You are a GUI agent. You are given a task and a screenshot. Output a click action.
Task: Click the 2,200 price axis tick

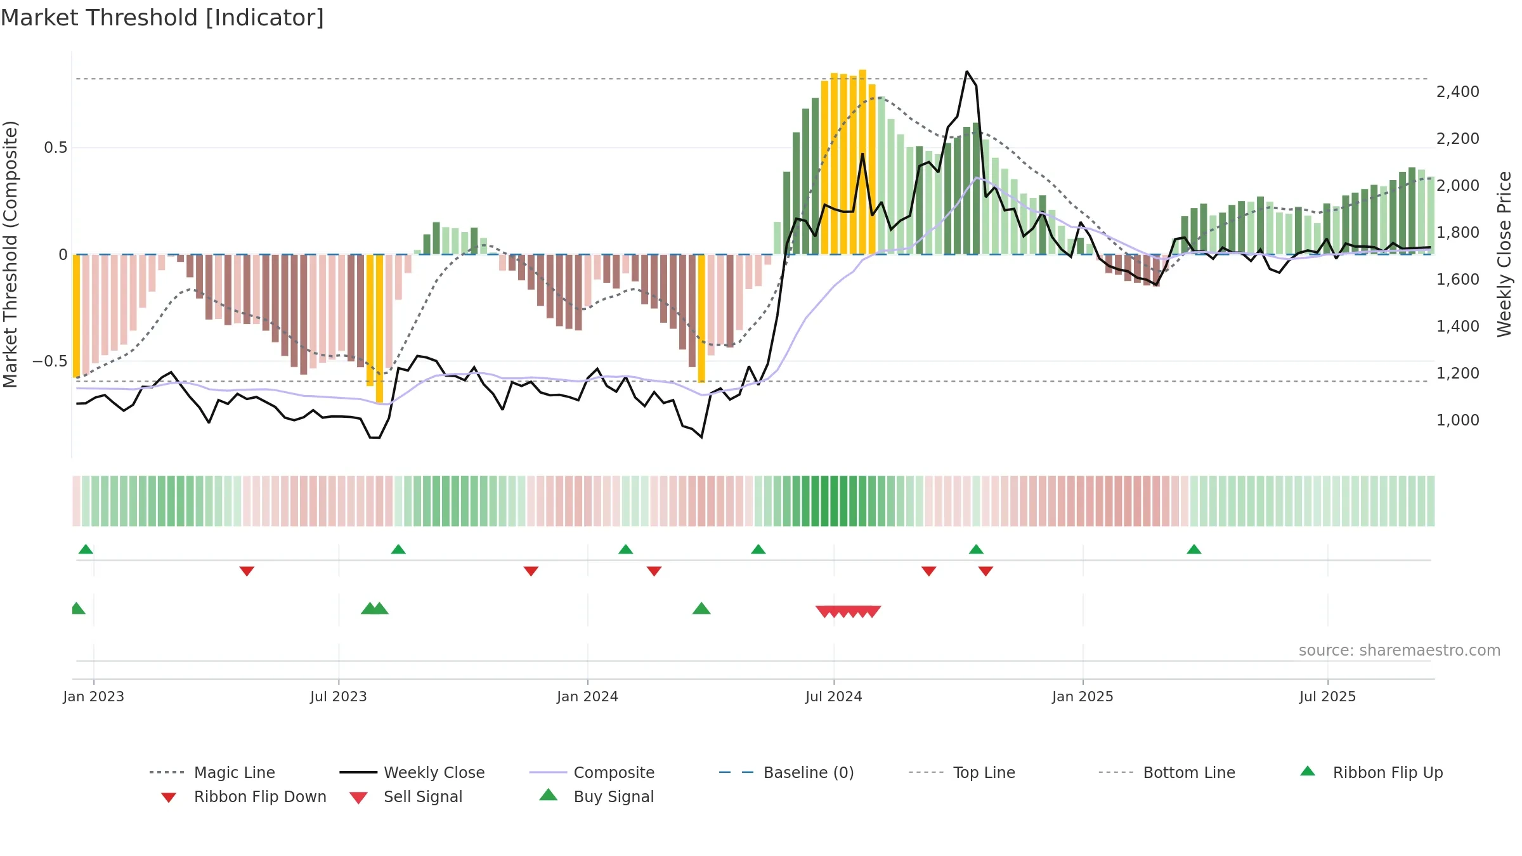click(1458, 139)
